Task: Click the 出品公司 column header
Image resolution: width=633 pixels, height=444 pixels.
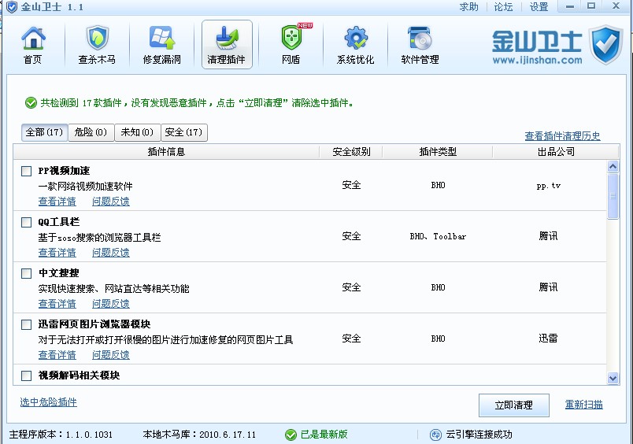Action: tap(556, 152)
